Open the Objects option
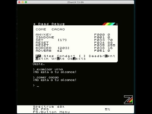Screen dimensions: 152x114 click(77, 59)
